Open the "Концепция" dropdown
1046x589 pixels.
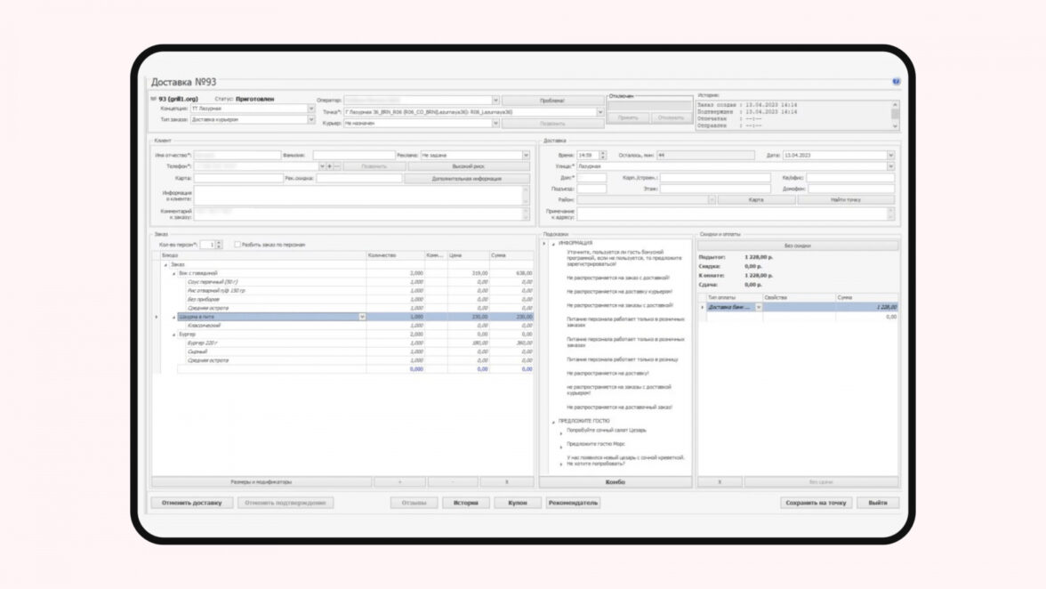tap(311, 108)
